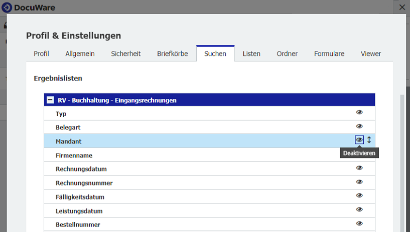This screenshot has height=232, width=410.
Task: Hide the Belegart column via eye icon
Action: point(359,126)
